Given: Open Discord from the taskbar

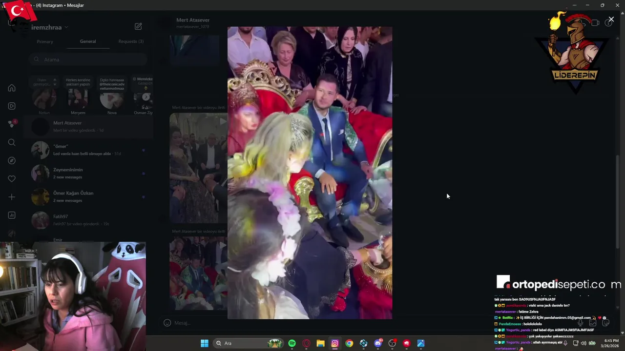Looking at the screenshot, I should [378, 343].
